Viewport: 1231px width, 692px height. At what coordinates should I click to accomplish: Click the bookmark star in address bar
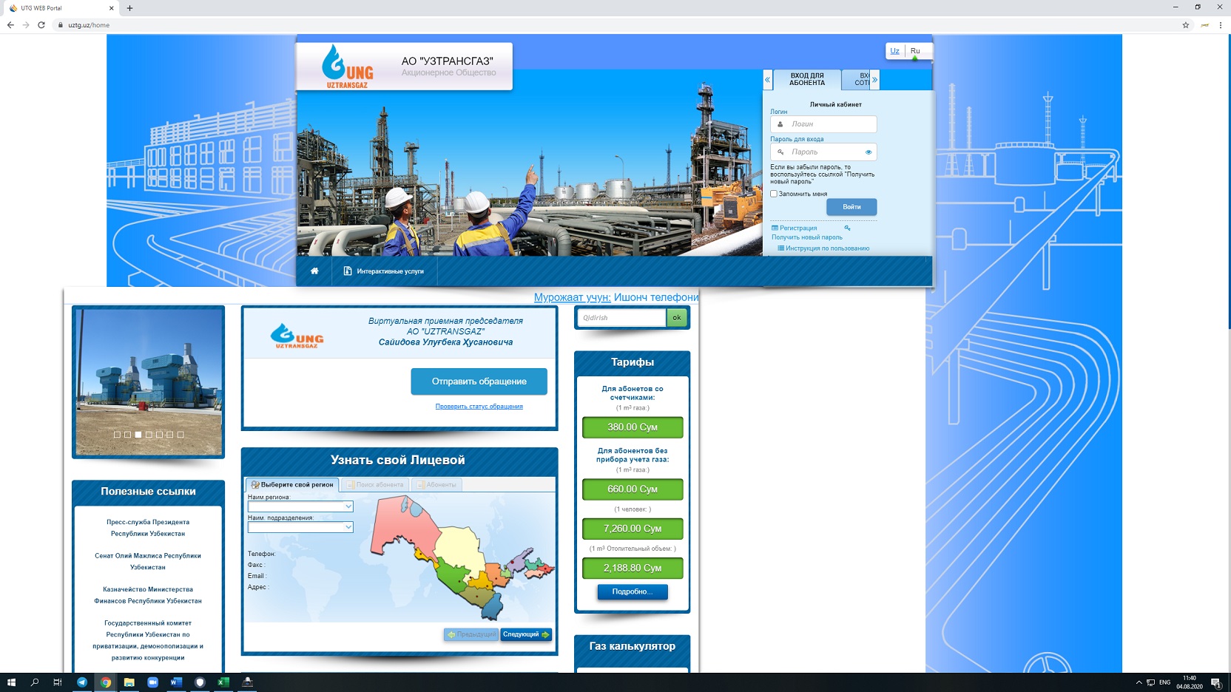1185,25
